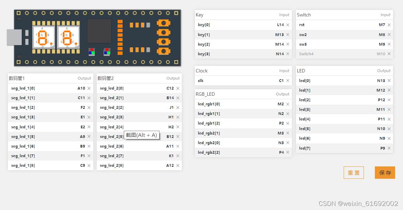This screenshot has width=403, height=210.
Task: Select the led_rgb2[2] signal label
Action: [x=209, y=152]
